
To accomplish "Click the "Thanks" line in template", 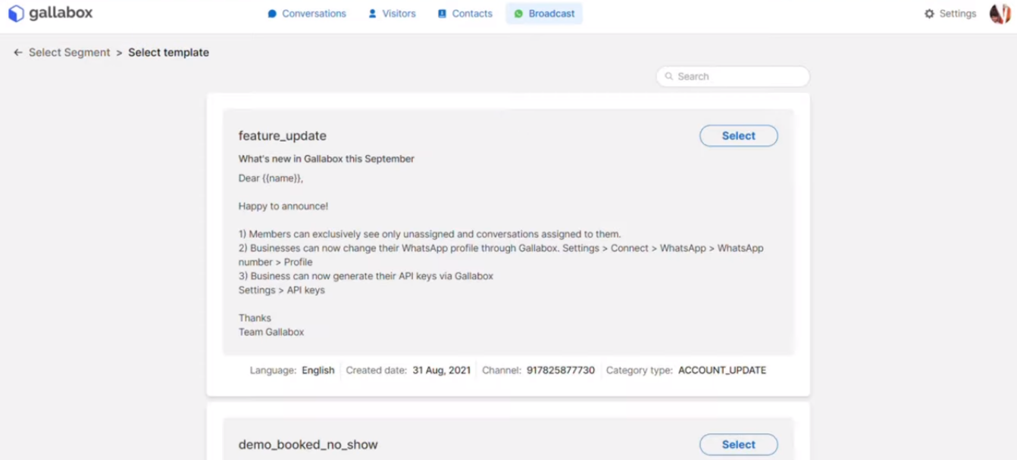I will (x=255, y=319).
